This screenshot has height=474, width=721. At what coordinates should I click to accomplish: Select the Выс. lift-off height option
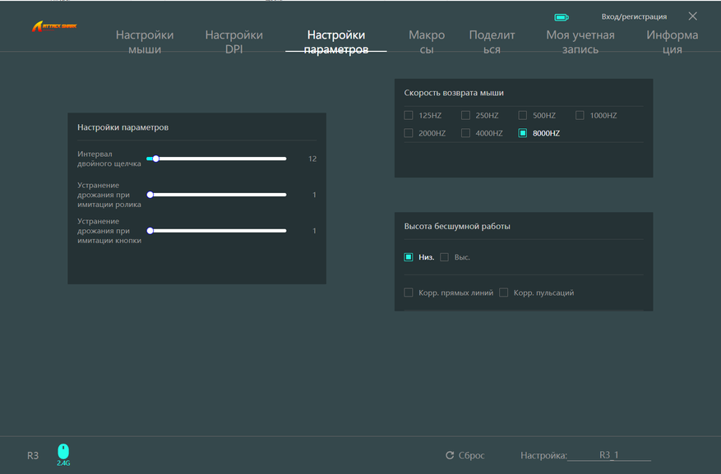click(x=445, y=257)
